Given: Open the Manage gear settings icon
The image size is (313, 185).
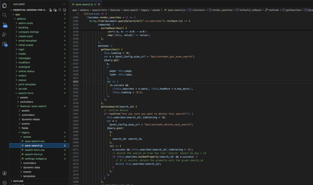Looking at the screenshot, I should click(x=4, y=183).
